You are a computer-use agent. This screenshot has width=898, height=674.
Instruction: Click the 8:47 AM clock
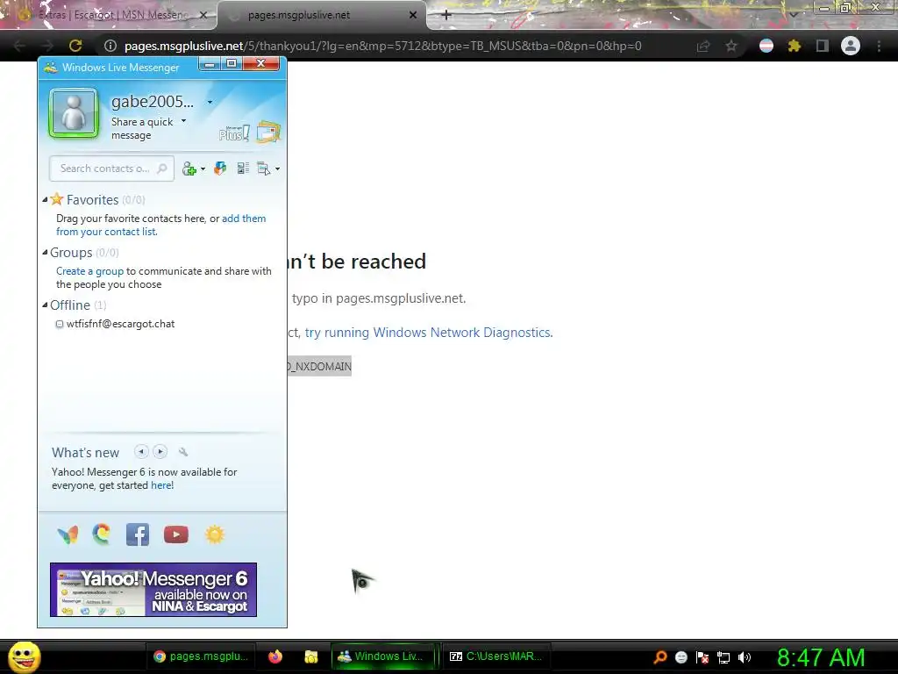pos(821,657)
